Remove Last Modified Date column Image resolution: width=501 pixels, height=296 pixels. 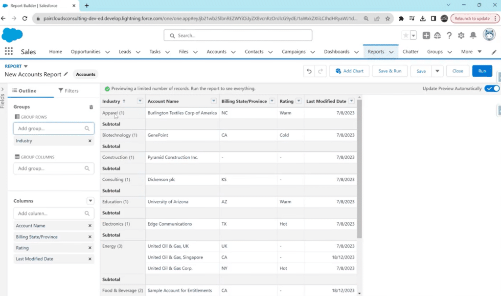(90, 259)
